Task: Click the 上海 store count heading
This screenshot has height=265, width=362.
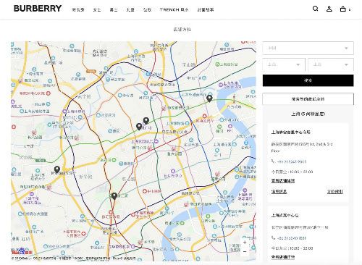Action: (308, 114)
